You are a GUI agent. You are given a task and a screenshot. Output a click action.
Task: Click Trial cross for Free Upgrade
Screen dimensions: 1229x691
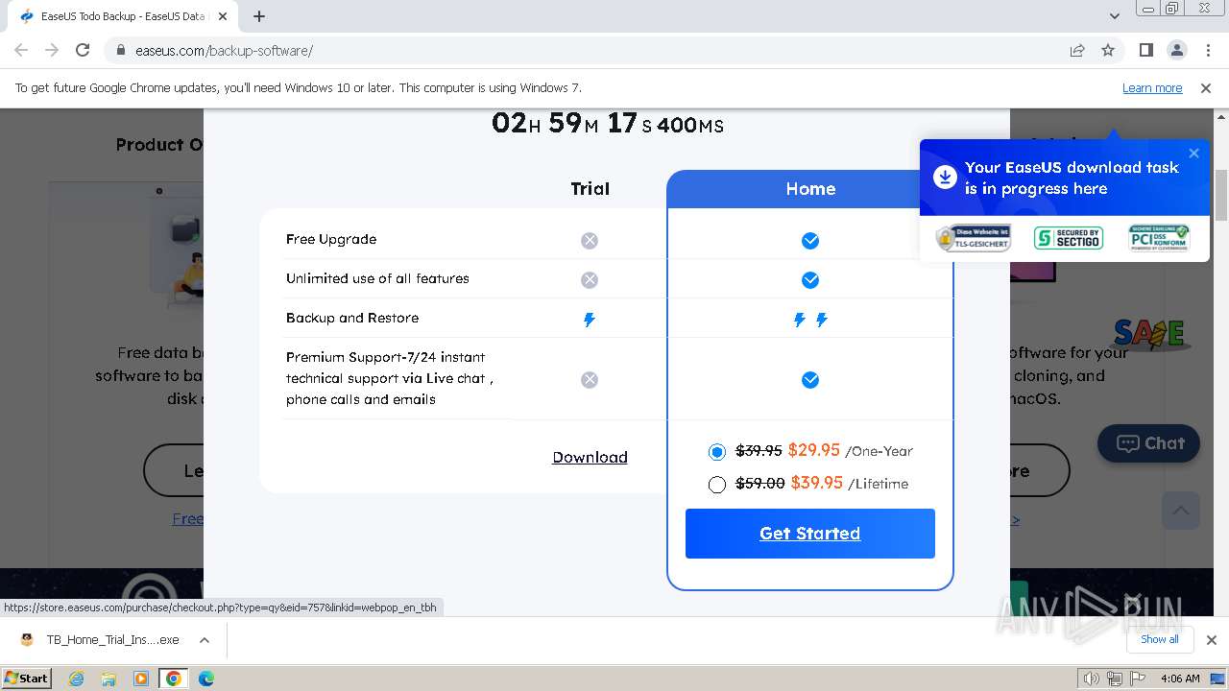coord(590,240)
